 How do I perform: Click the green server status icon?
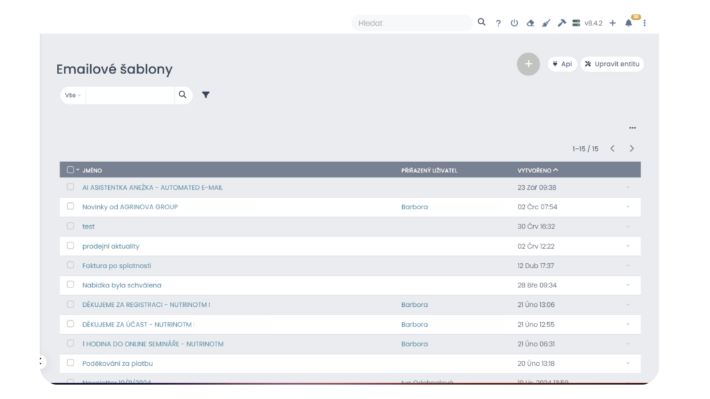click(x=575, y=23)
